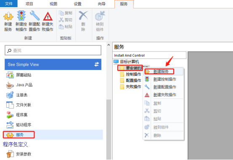Select the 服务 ribbon tab

[124, 4]
